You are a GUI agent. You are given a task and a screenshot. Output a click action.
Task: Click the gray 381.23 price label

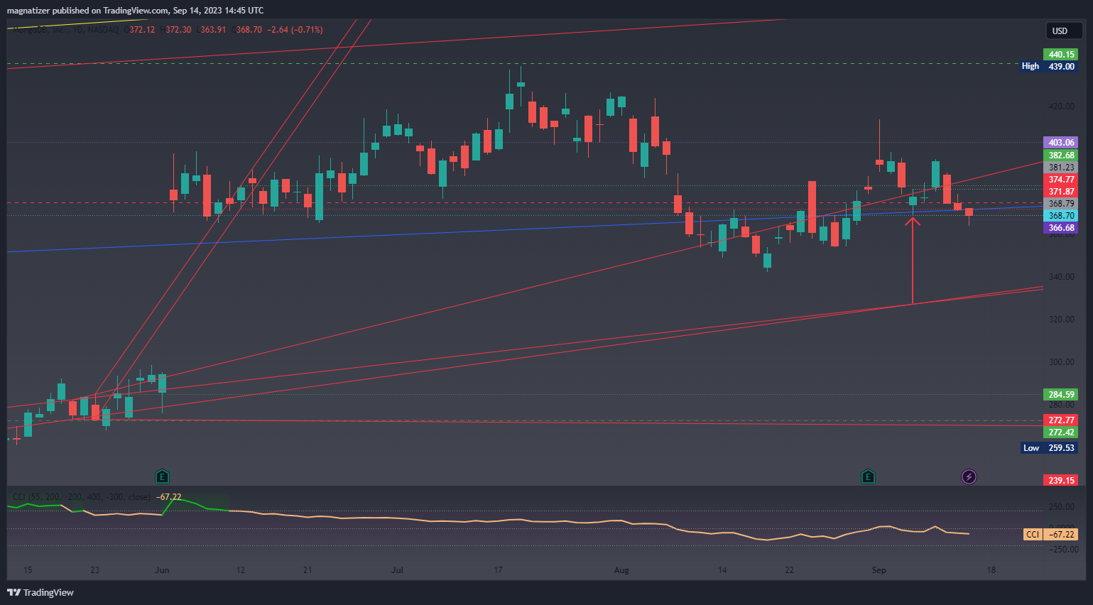(x=1060, y=168)
